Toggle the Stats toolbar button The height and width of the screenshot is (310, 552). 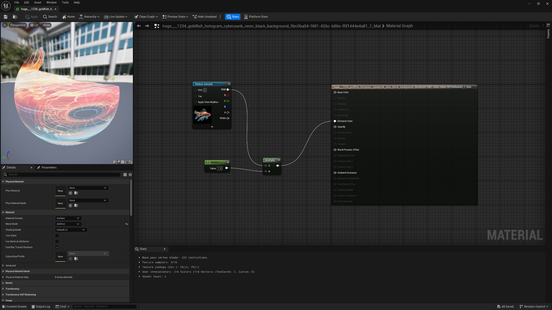click(233, 17)
